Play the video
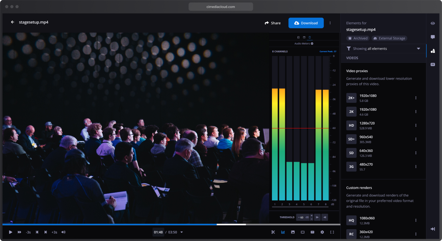 (11, 232)
